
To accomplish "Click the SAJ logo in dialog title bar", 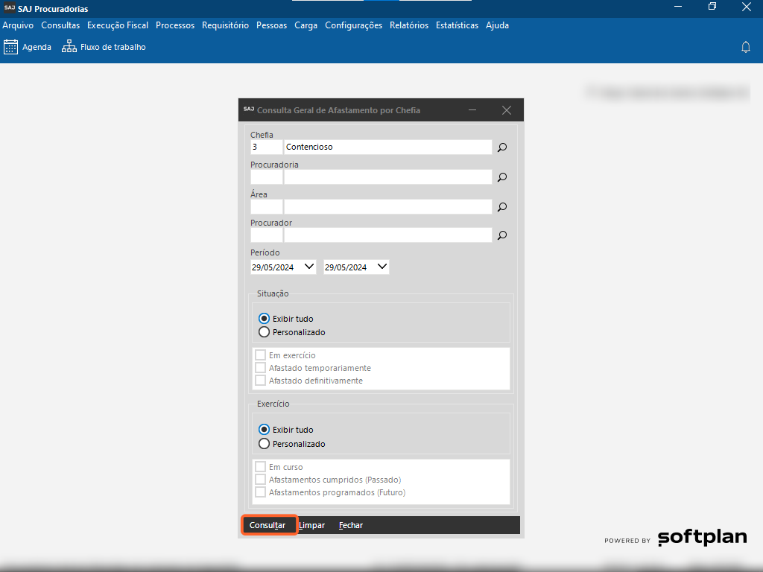I will coord(249,109).
